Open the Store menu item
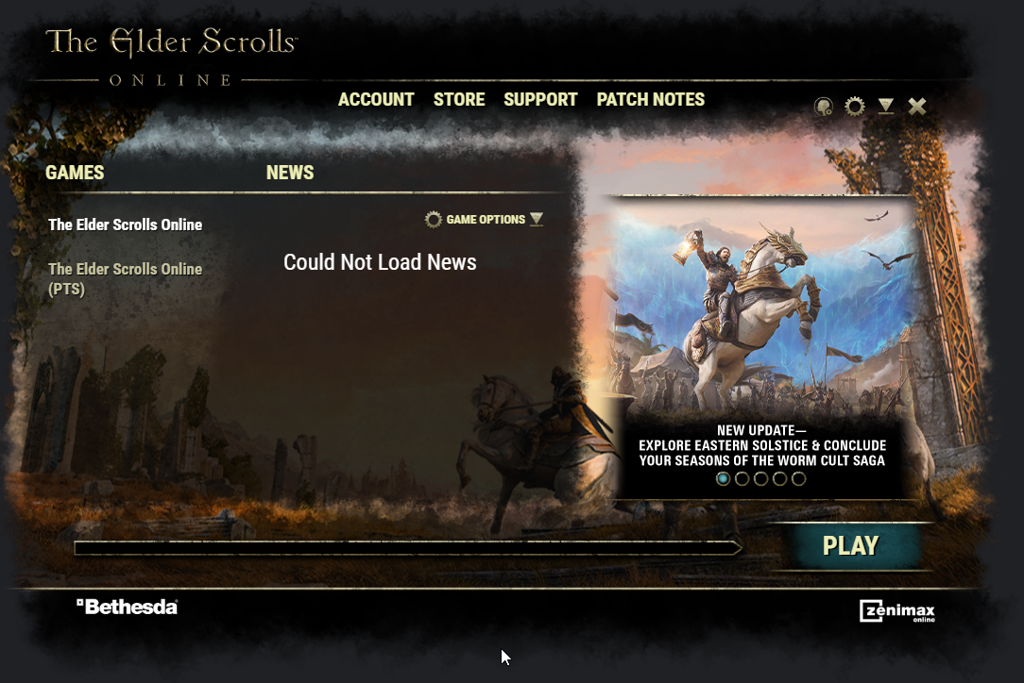This screenshot has width=1024, height=683. click(x=459, y=99)
